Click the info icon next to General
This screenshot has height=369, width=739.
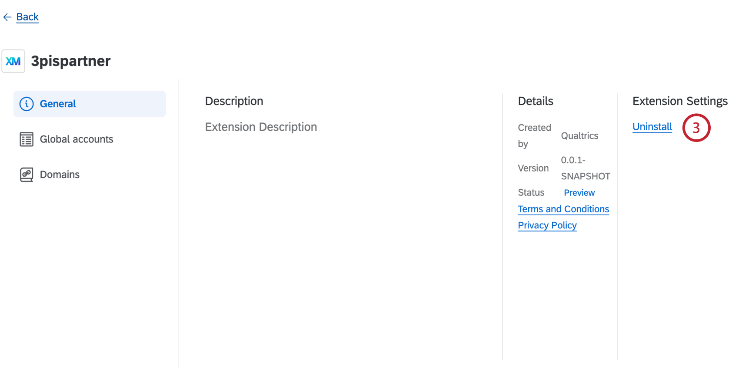pyautogui.click(x=27, y=104)
